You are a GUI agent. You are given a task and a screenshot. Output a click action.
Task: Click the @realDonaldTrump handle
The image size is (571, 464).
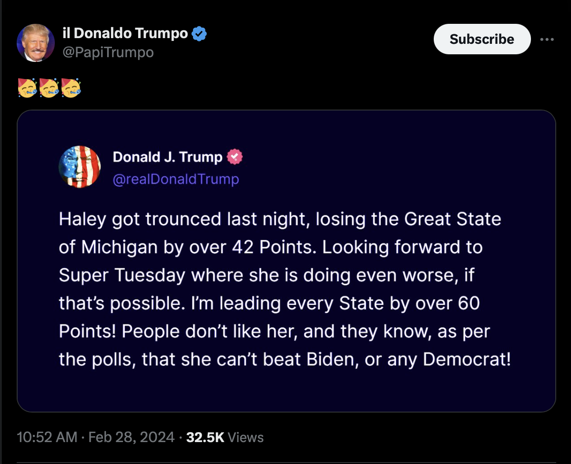176,179
